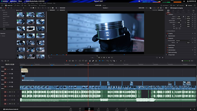Click the Zoom link chain icon

183,17
